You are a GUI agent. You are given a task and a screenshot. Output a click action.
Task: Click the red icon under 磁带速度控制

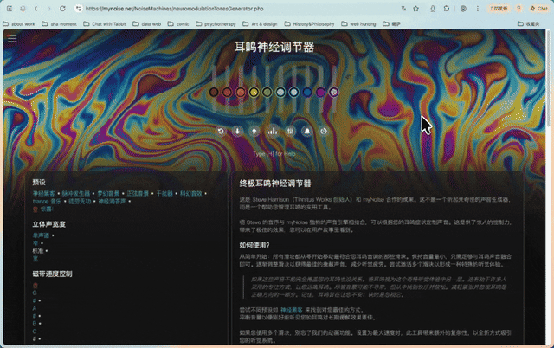pyautogui.click(x=35, y=285)
